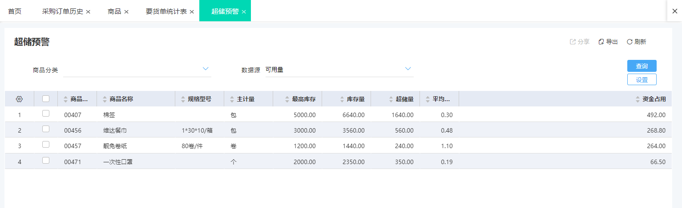Viewport: 682px width, 208px height.
Task: Open the table column settings gear
Action: (x=19, y=99)
